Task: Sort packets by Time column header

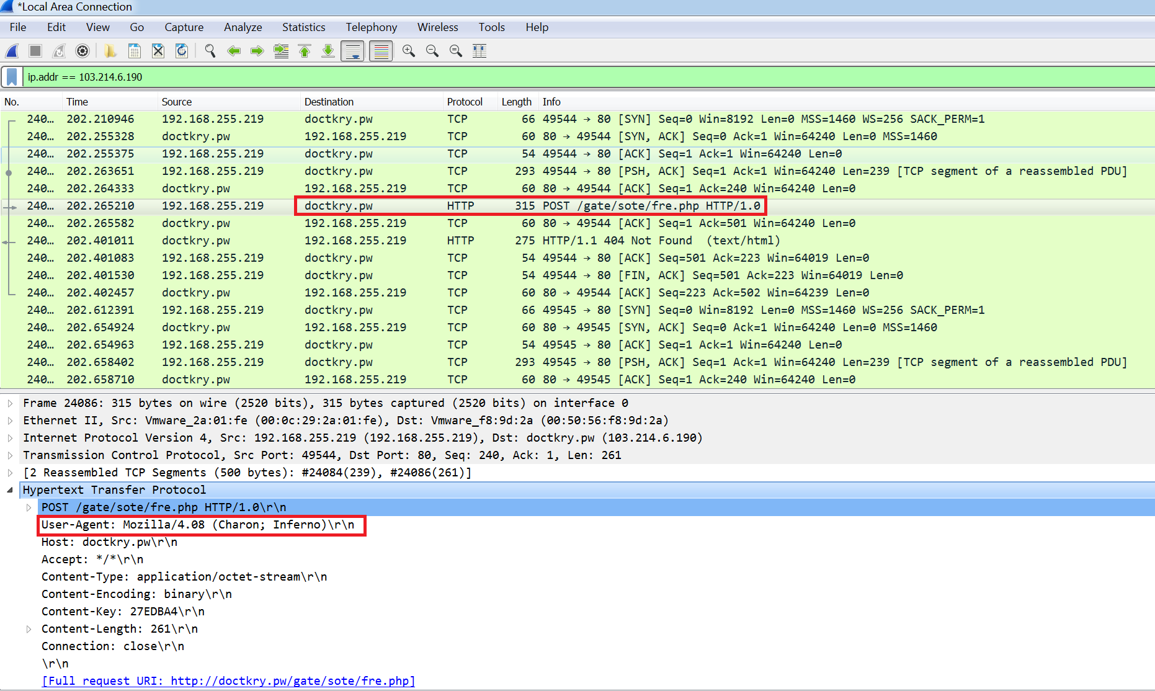Action: point(109,102)
